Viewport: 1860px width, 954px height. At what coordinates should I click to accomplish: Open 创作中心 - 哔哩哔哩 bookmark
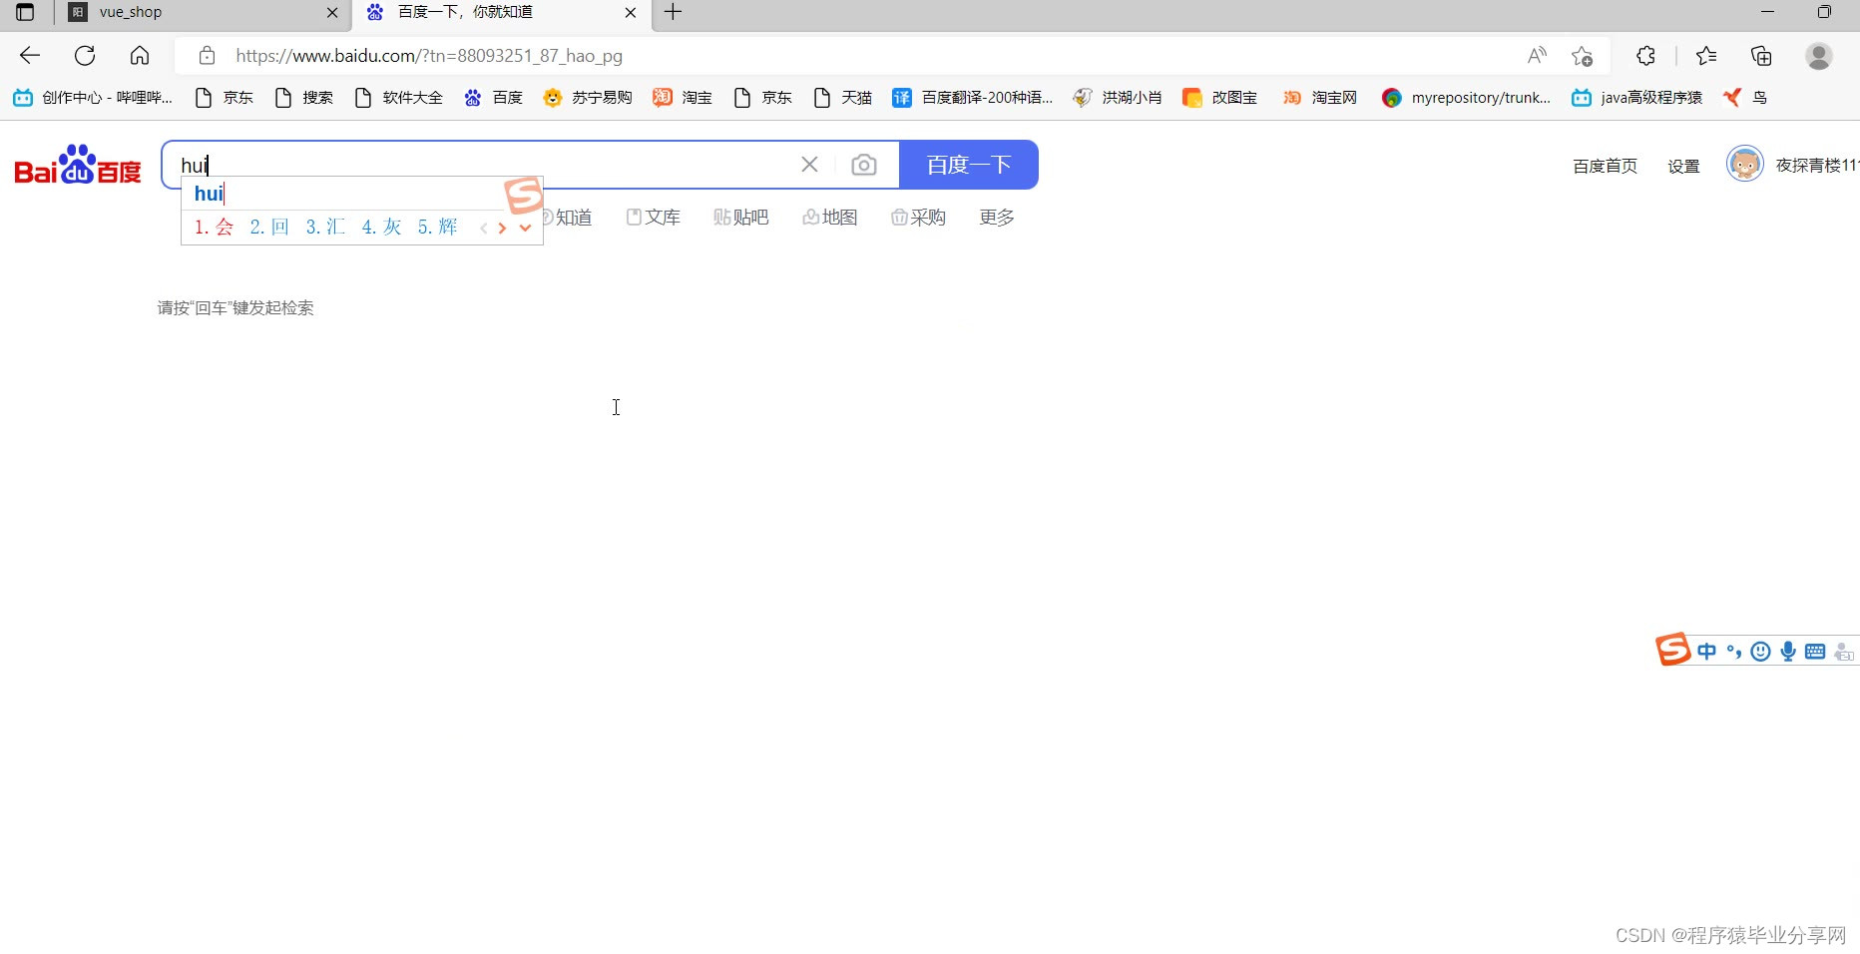(93, 97)
